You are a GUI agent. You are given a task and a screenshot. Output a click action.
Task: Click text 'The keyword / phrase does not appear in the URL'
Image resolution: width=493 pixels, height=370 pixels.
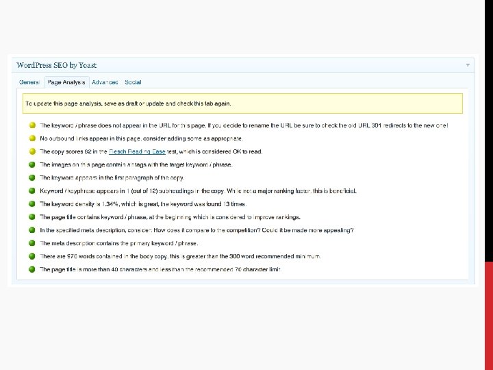tap(105, 125)
